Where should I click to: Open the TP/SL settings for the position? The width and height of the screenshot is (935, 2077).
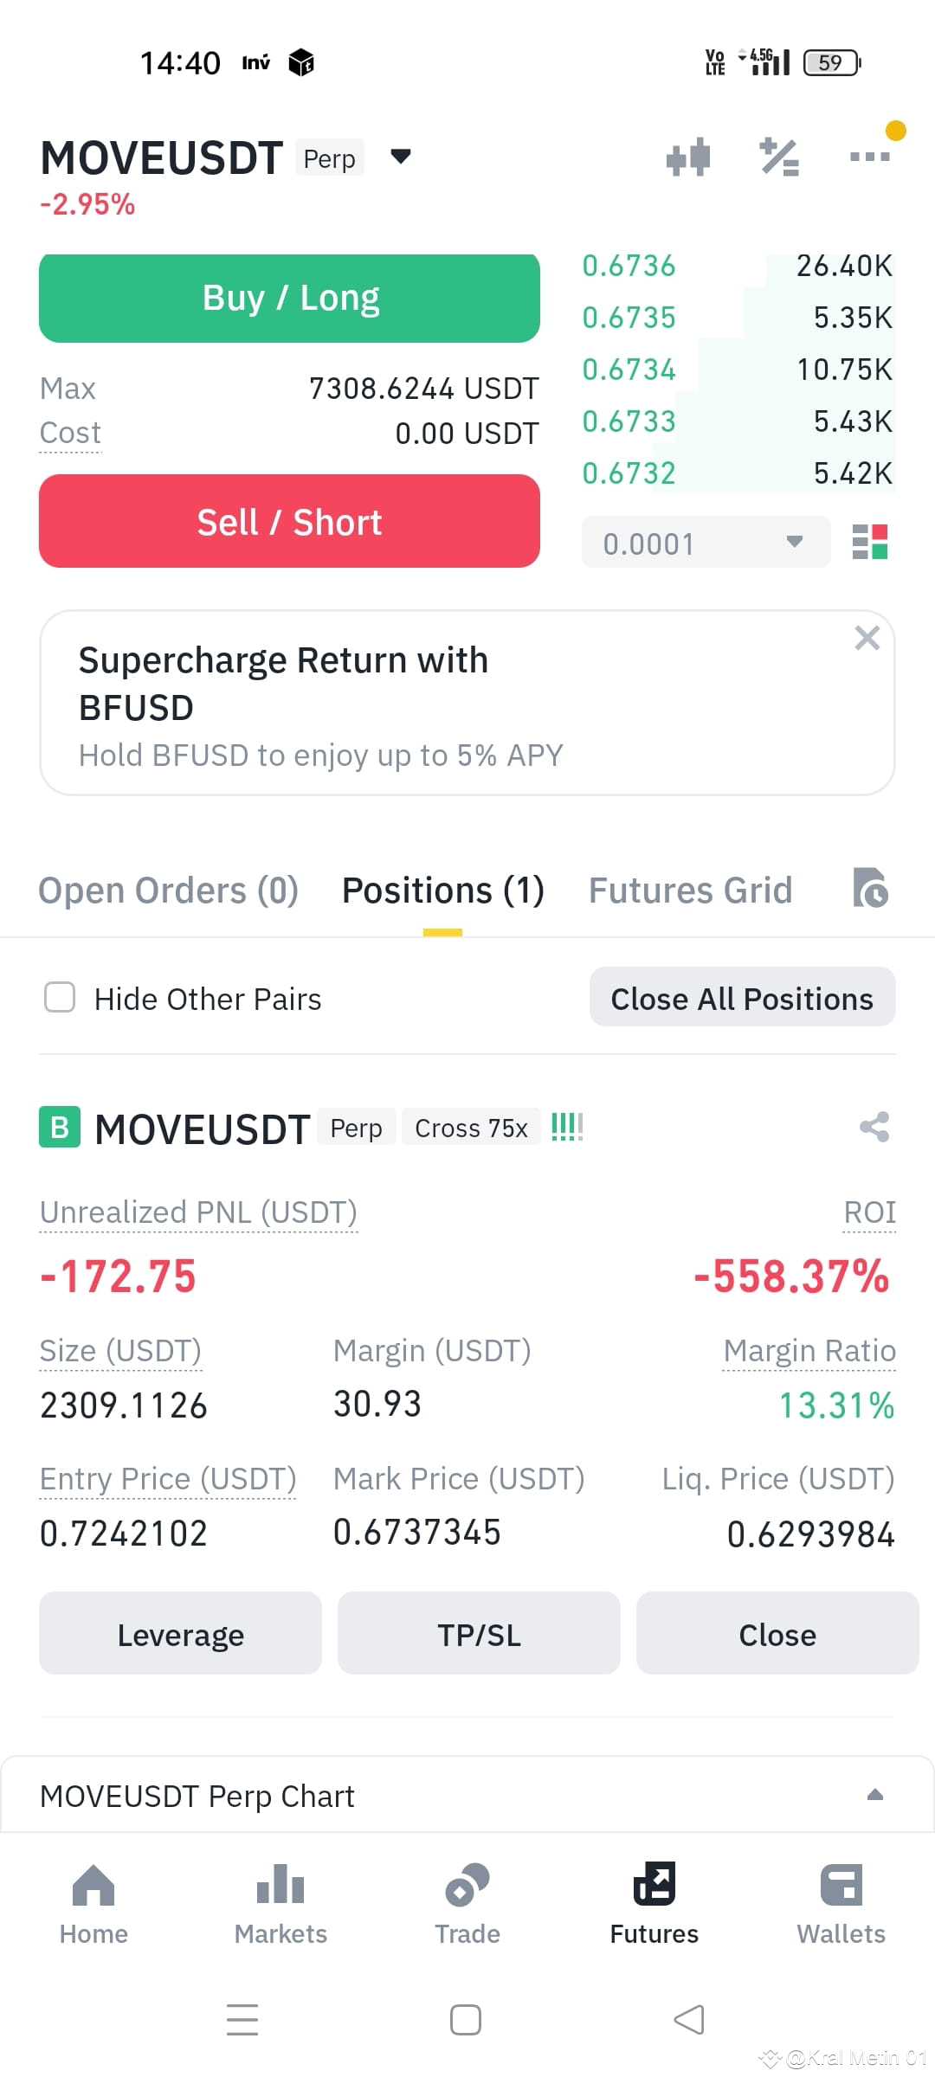pos(479,1634)
